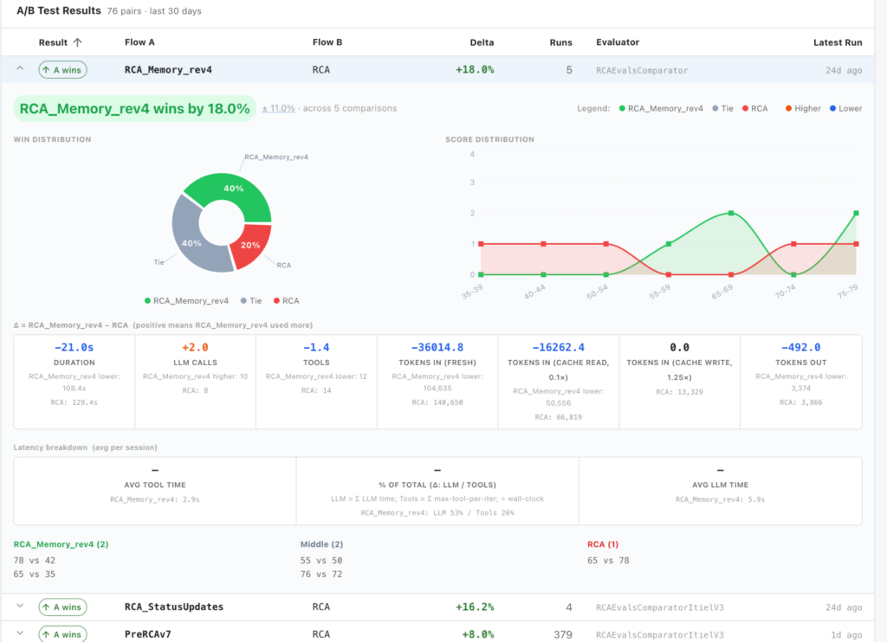Image resolution: width=887 pixels, height=642 pixels.
Task: Sort by the Flow B column header
Action: (x=327, y=42)
